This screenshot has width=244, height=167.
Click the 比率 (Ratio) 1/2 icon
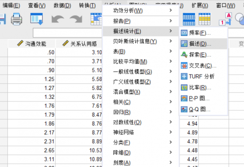[184, 88]
